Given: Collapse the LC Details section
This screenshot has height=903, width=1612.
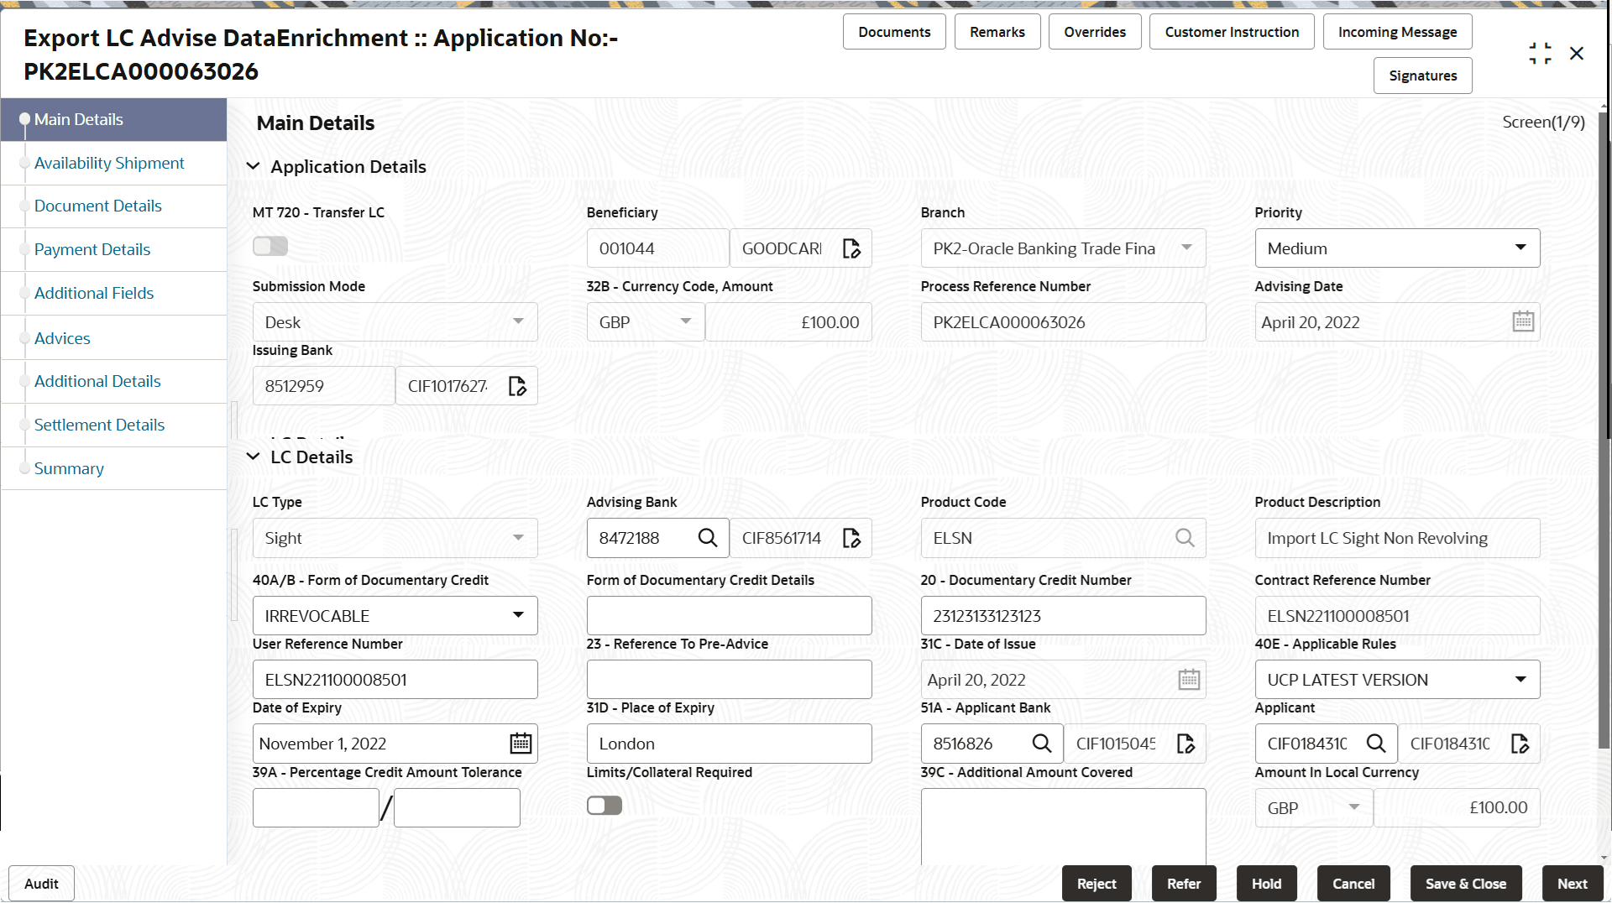Looking at the screenshot, I should point(253,457).
